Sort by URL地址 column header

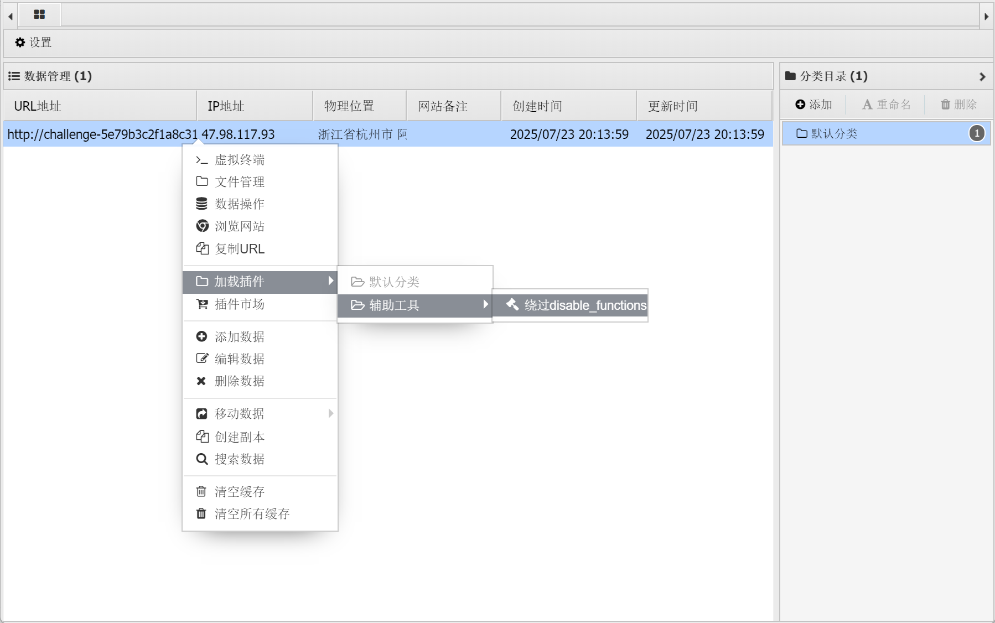(x=100, y=106)
